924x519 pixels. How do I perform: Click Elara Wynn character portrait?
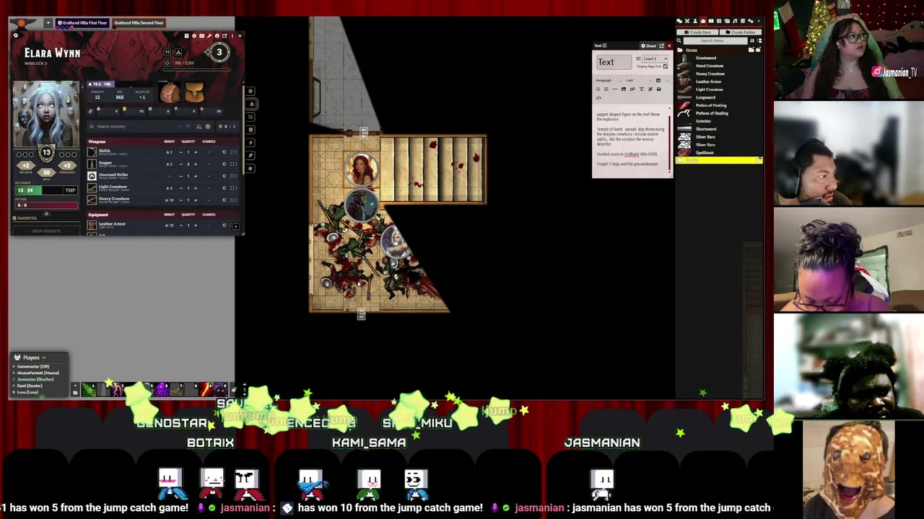46,114
